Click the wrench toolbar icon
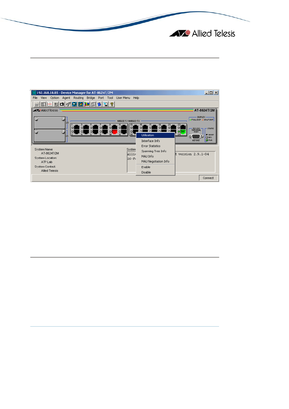 (68, 104)
